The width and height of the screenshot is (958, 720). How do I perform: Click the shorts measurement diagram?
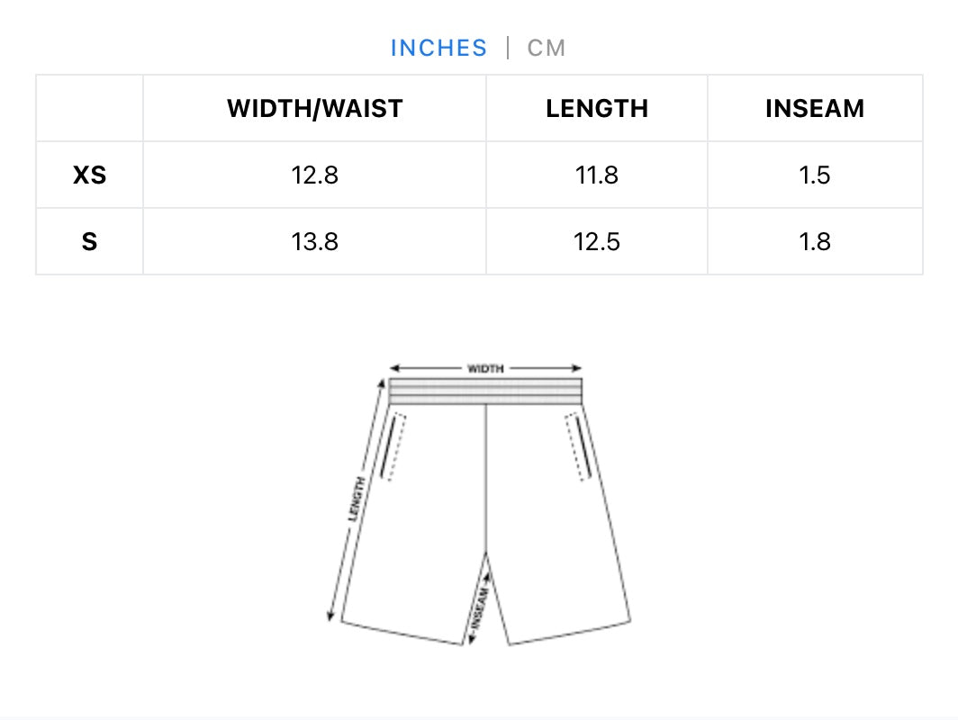point(486,522)
